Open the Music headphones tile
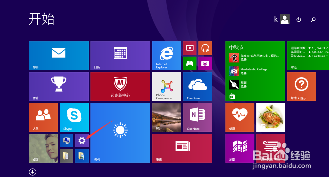Screen dimensions: 329x177 tap(205, 48)
